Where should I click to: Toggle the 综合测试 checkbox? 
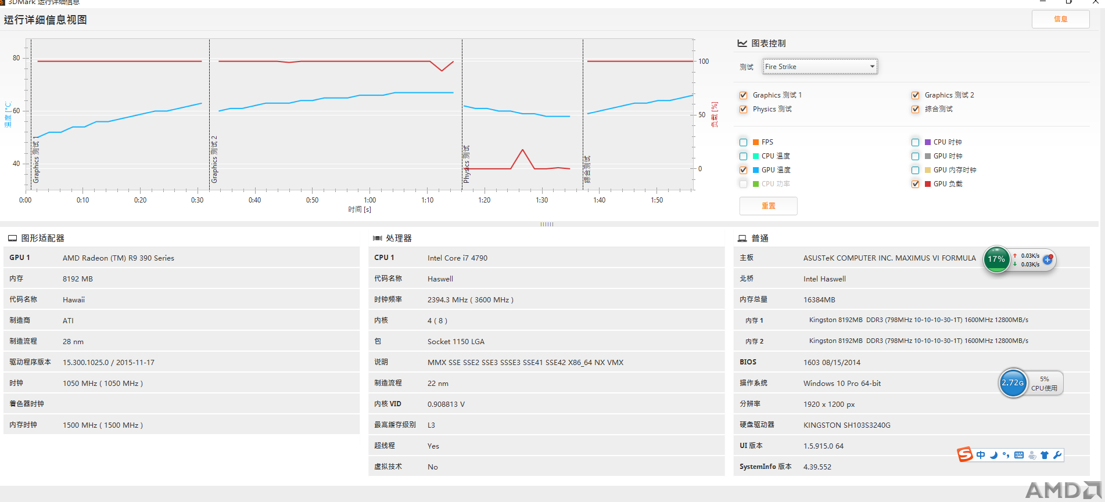point(915,109)
